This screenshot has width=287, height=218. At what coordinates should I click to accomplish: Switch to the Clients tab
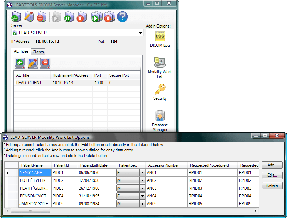(x=38, y=52)
